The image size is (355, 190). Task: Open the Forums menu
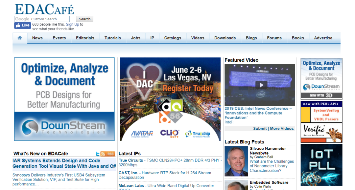click(274, 38)
